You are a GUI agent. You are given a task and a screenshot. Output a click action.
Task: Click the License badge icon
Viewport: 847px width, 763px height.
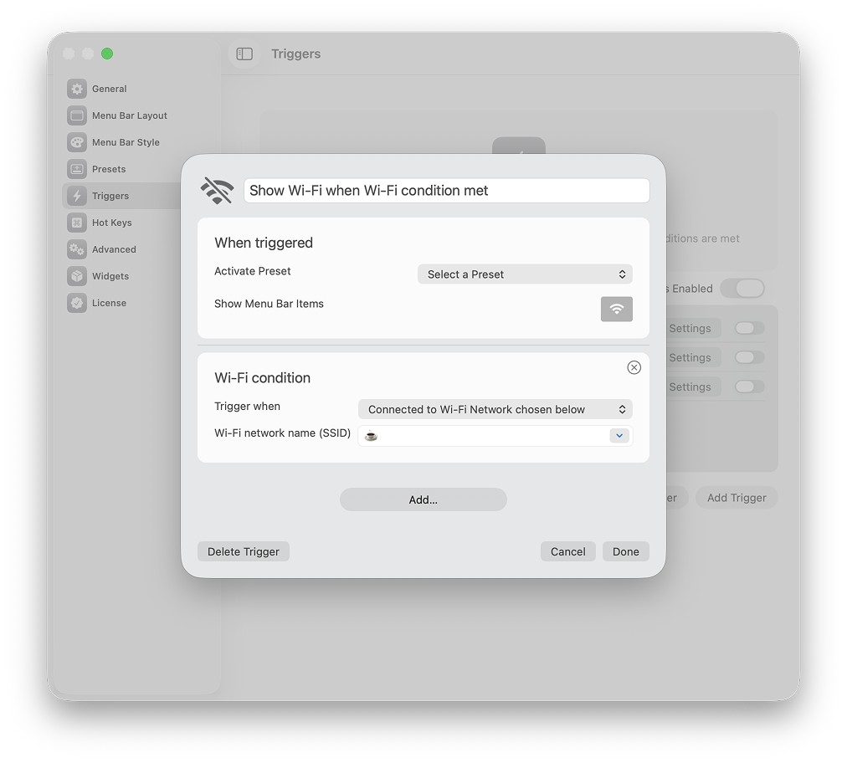[x=77, y=303]
